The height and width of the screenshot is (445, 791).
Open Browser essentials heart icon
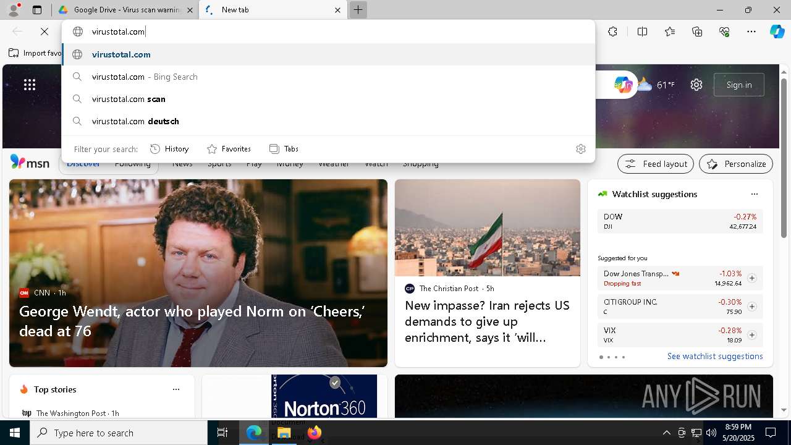724,32
